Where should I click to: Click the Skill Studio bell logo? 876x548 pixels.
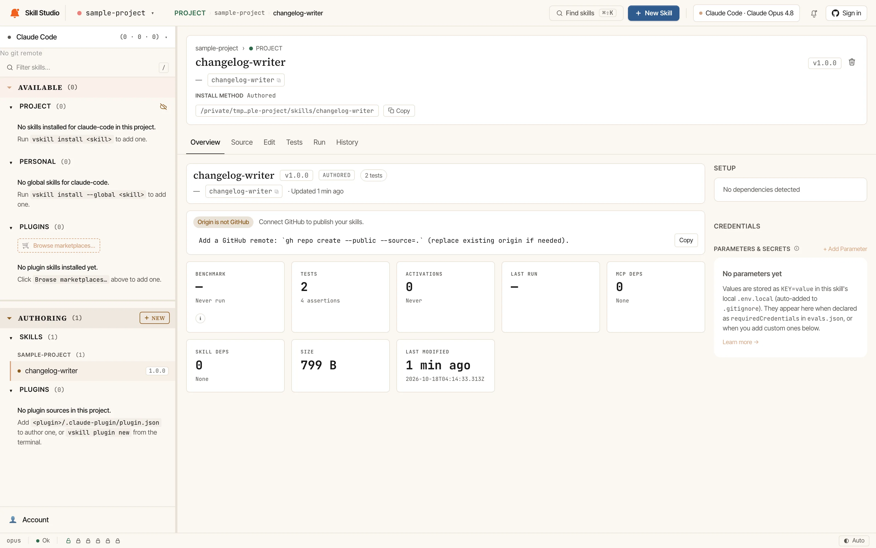[15, 13]
